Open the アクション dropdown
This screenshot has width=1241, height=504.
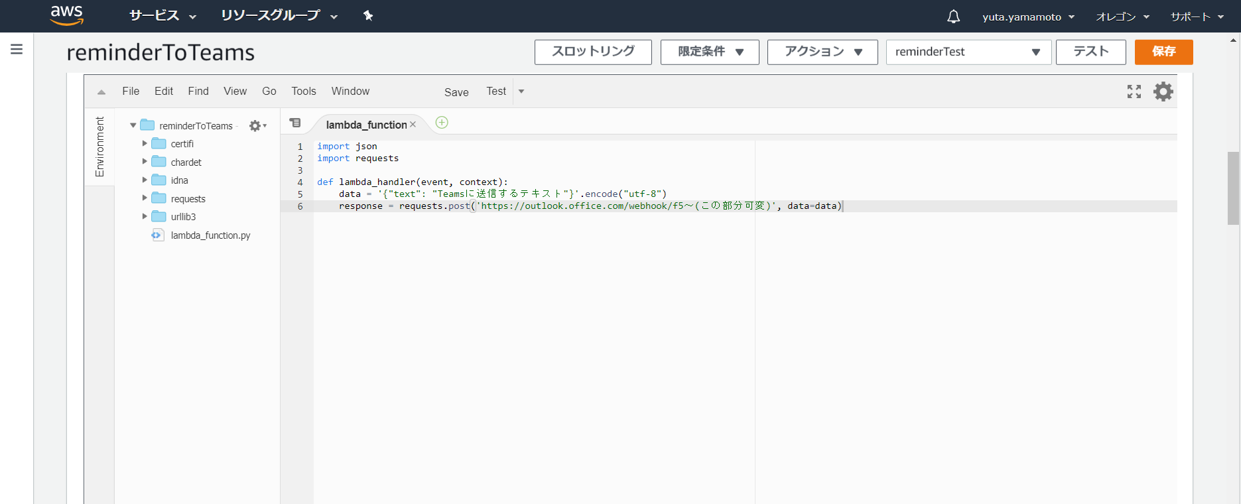[822, 52]
